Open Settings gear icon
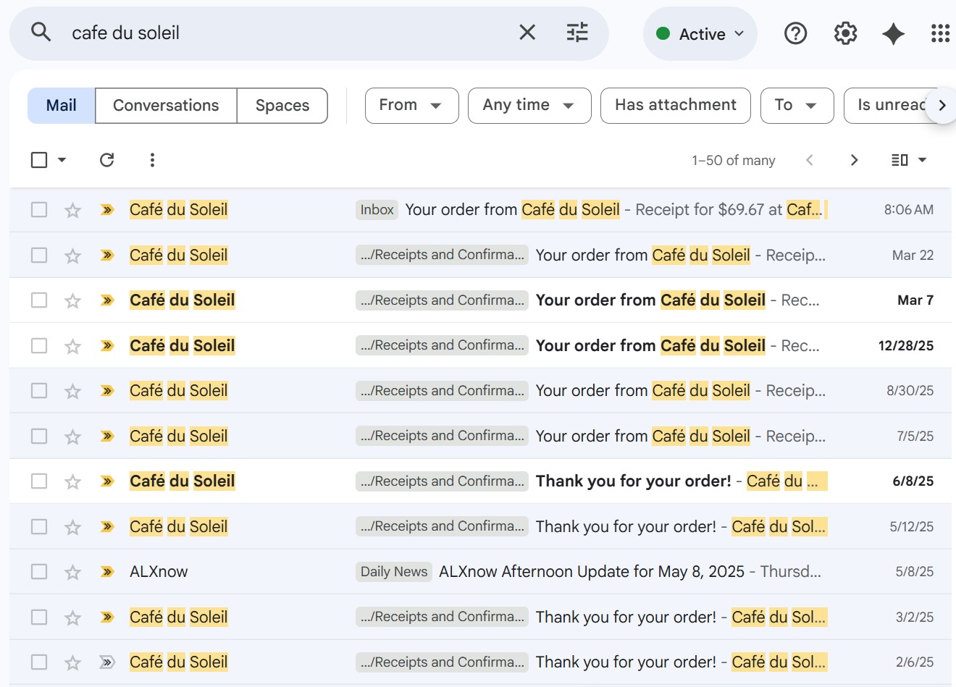Image resolution: width=956 pixels, height=687 pixels. (845, 33)
